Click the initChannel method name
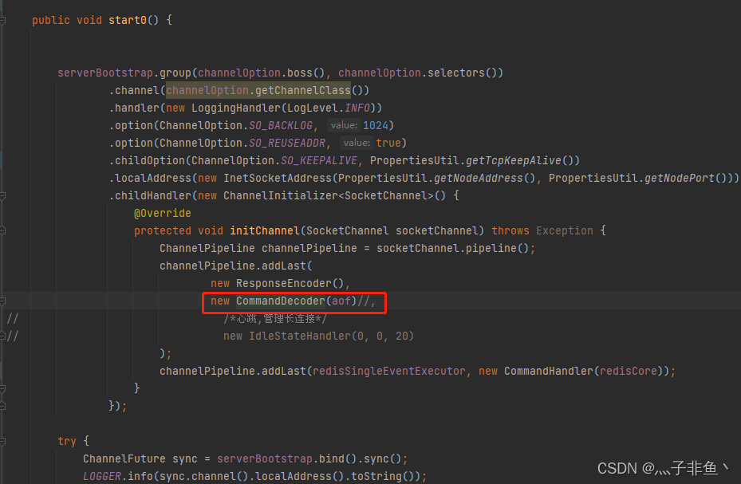Viewport: 741px width, 484px height. coord(265,230)
